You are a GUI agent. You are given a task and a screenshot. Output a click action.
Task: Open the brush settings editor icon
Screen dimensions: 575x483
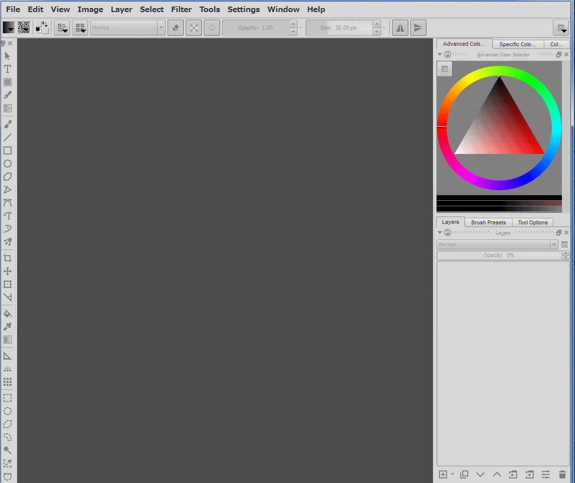62,28
